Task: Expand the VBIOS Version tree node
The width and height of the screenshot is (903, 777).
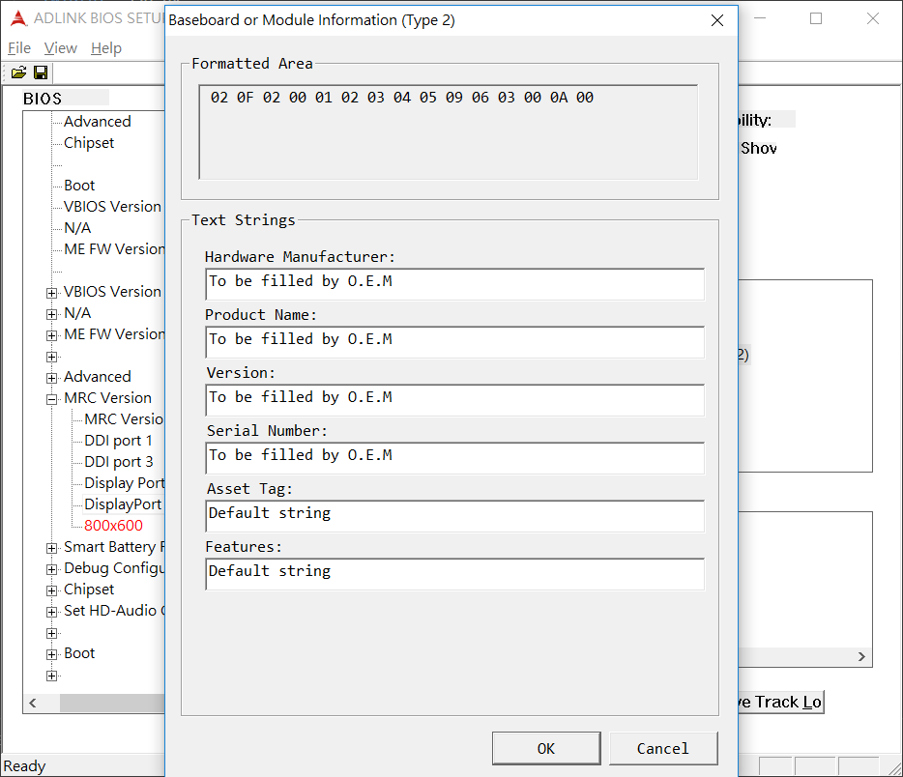Action: (52, 293)
